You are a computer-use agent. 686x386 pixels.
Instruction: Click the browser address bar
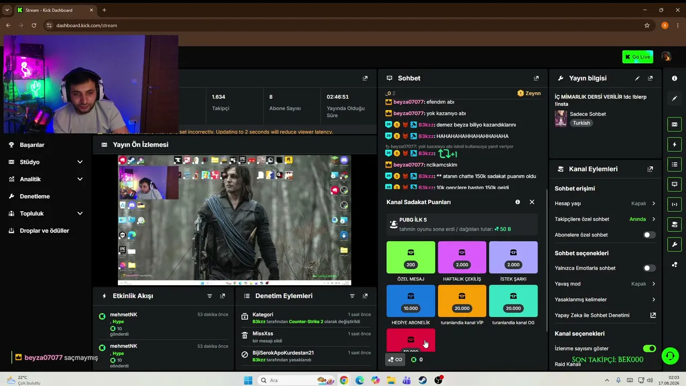(343, 25)
